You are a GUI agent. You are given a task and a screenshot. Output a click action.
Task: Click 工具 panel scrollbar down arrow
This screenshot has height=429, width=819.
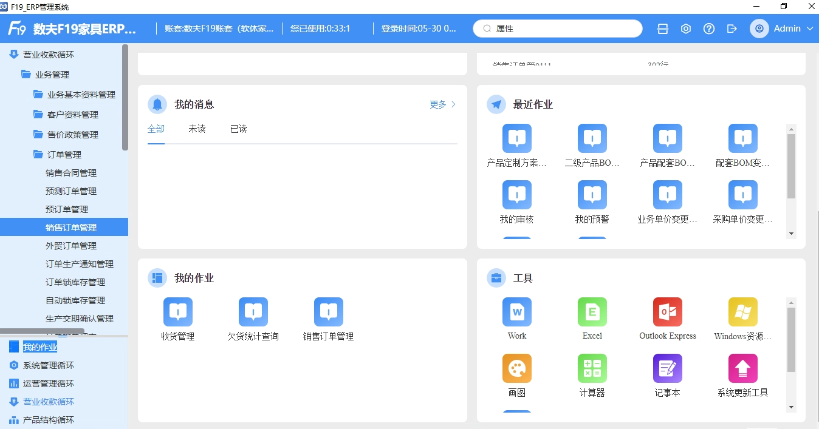click(x=791, y=407)
